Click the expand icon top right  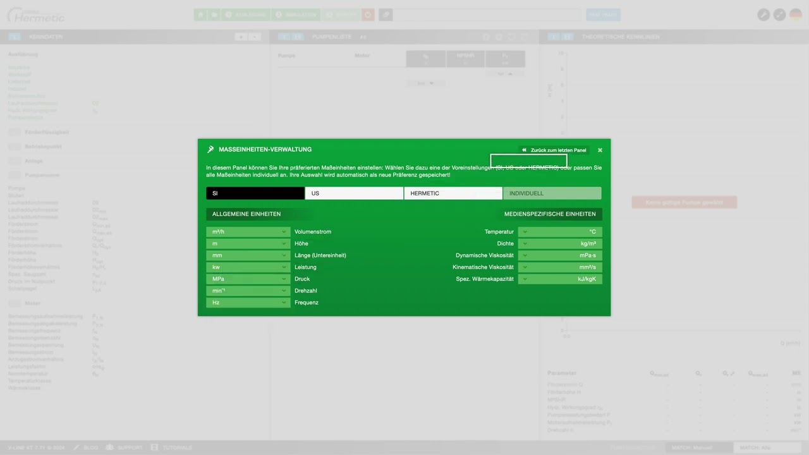[780, 15]
